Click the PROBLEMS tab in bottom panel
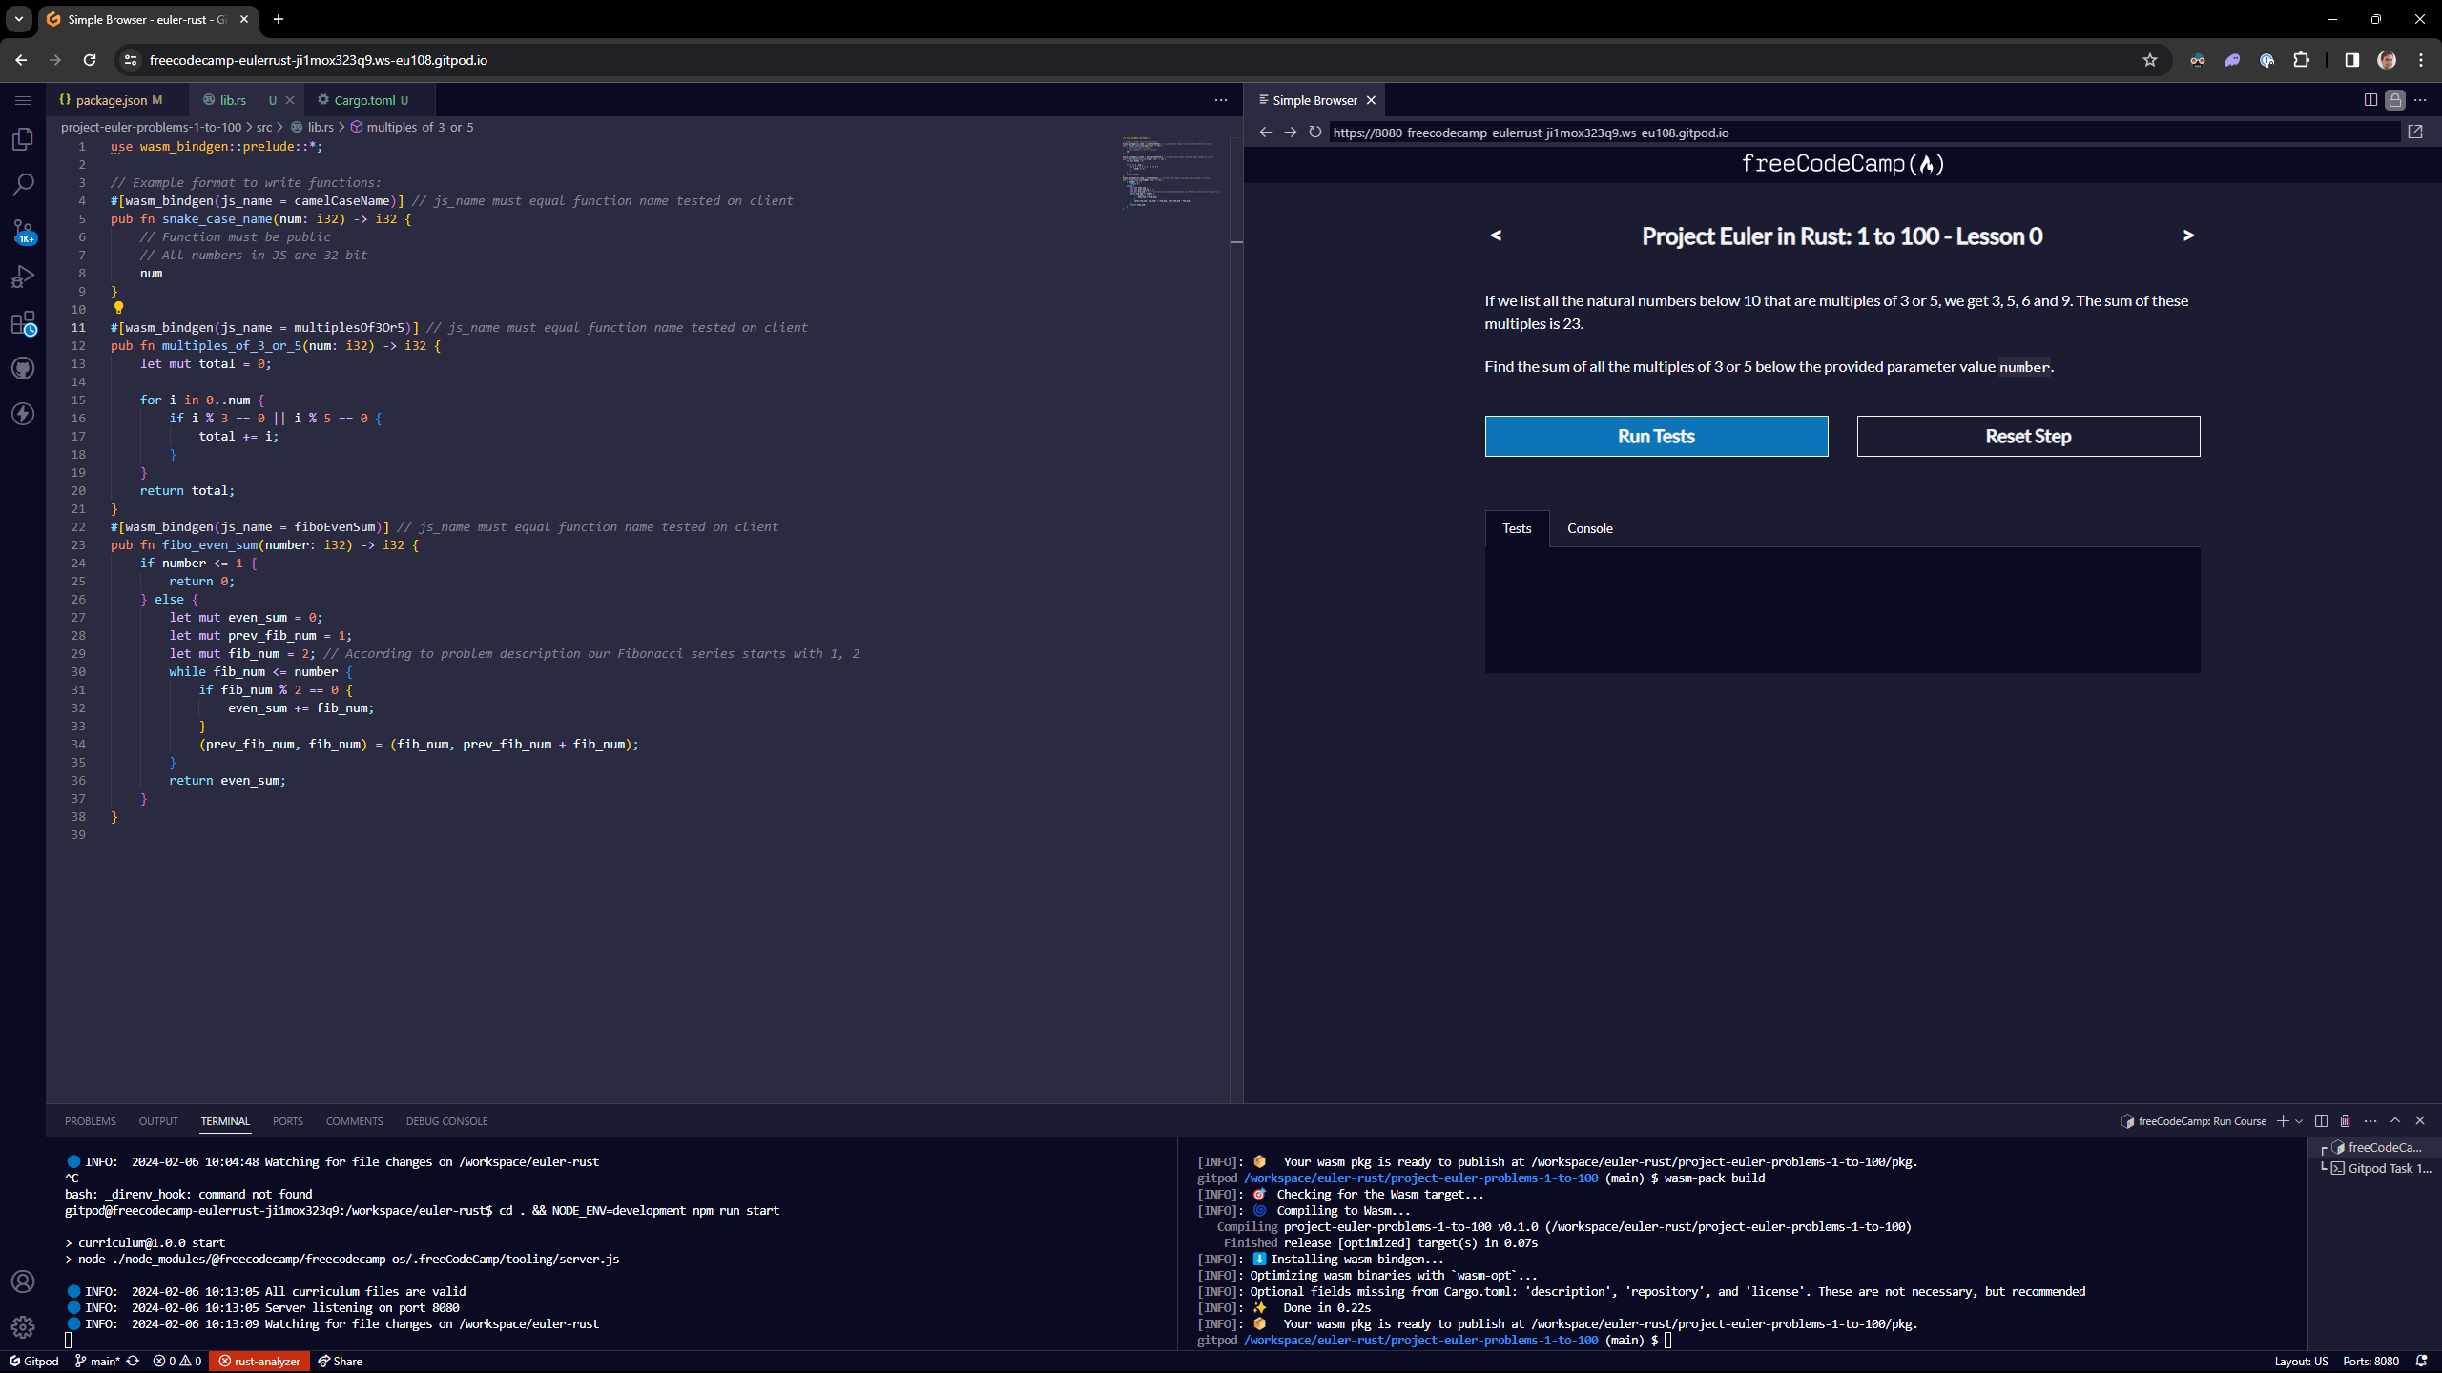 click(89, 1120)
